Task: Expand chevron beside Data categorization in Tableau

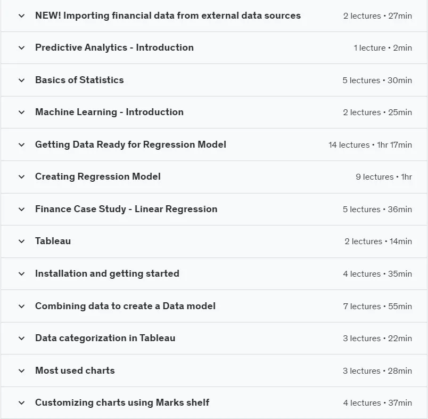Action: 22,339
